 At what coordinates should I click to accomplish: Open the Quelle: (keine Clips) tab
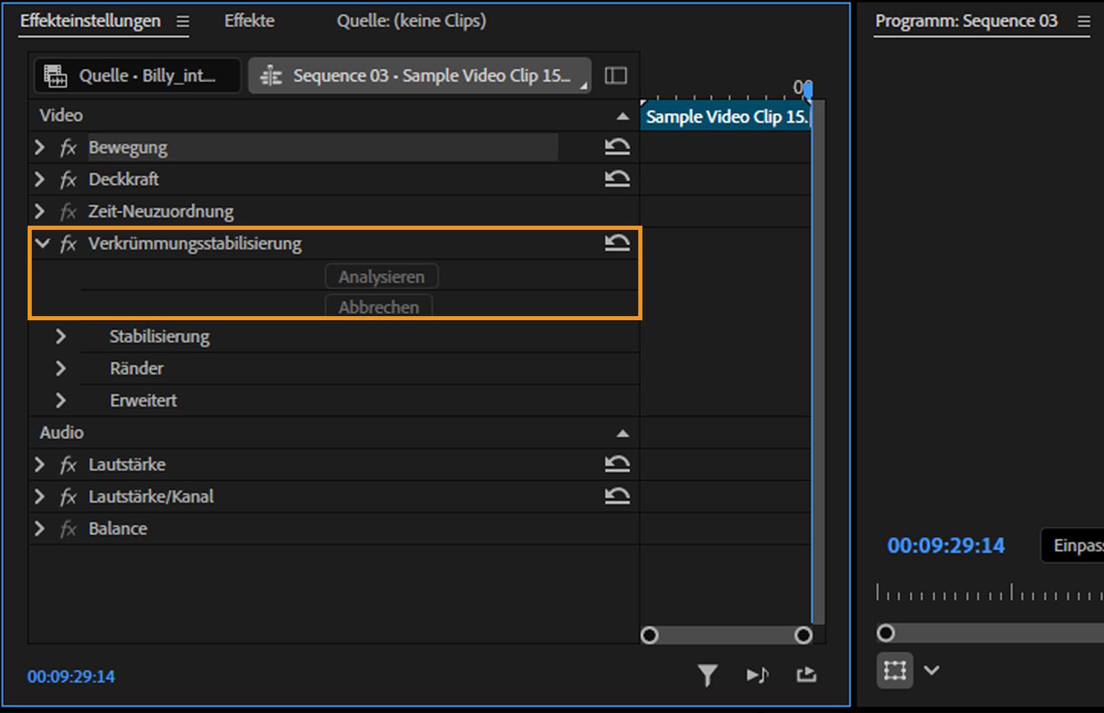411,21
